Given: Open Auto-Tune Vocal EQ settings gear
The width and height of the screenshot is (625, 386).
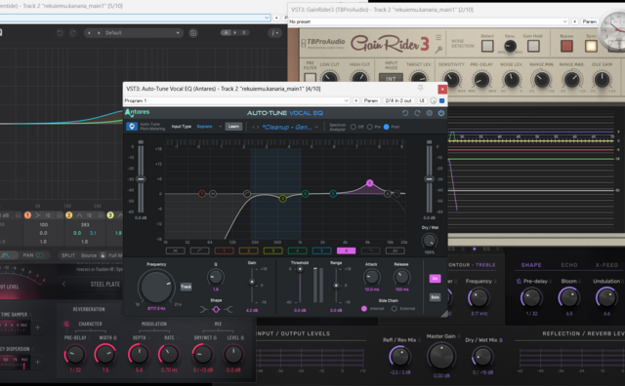Looking at the screenshot, I should click(430, 113).
